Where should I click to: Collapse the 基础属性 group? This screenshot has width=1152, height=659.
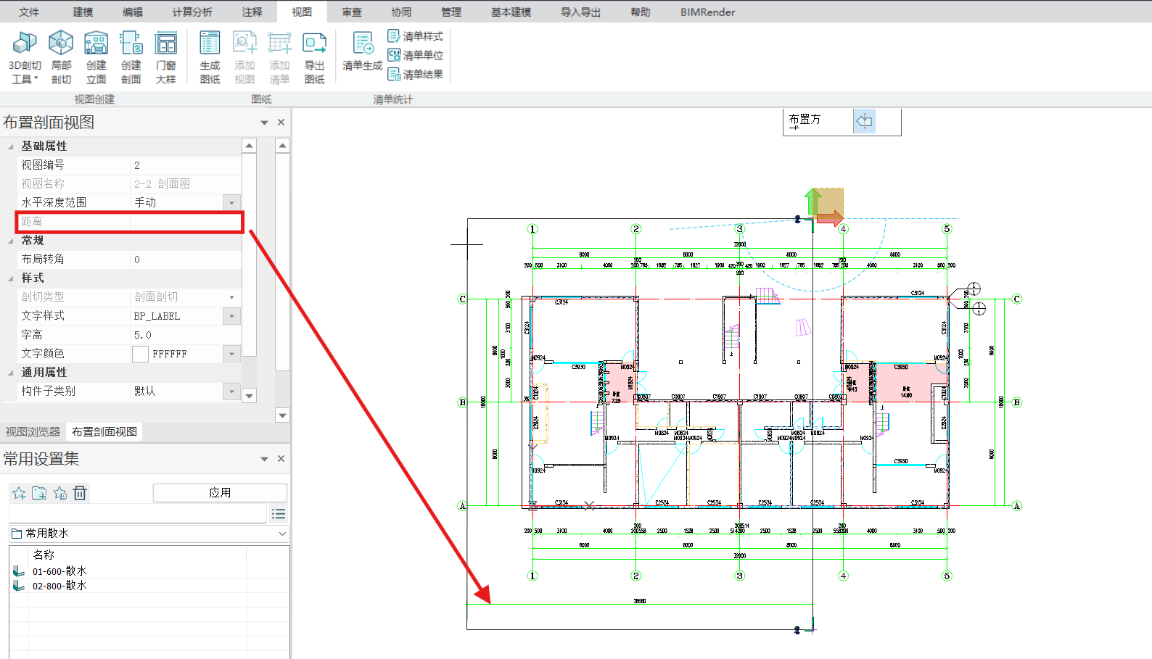(11, 146)
